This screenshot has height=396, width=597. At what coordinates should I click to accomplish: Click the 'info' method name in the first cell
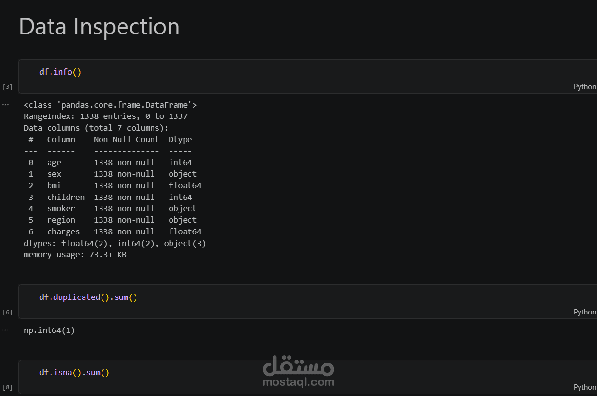pos(63,72)
